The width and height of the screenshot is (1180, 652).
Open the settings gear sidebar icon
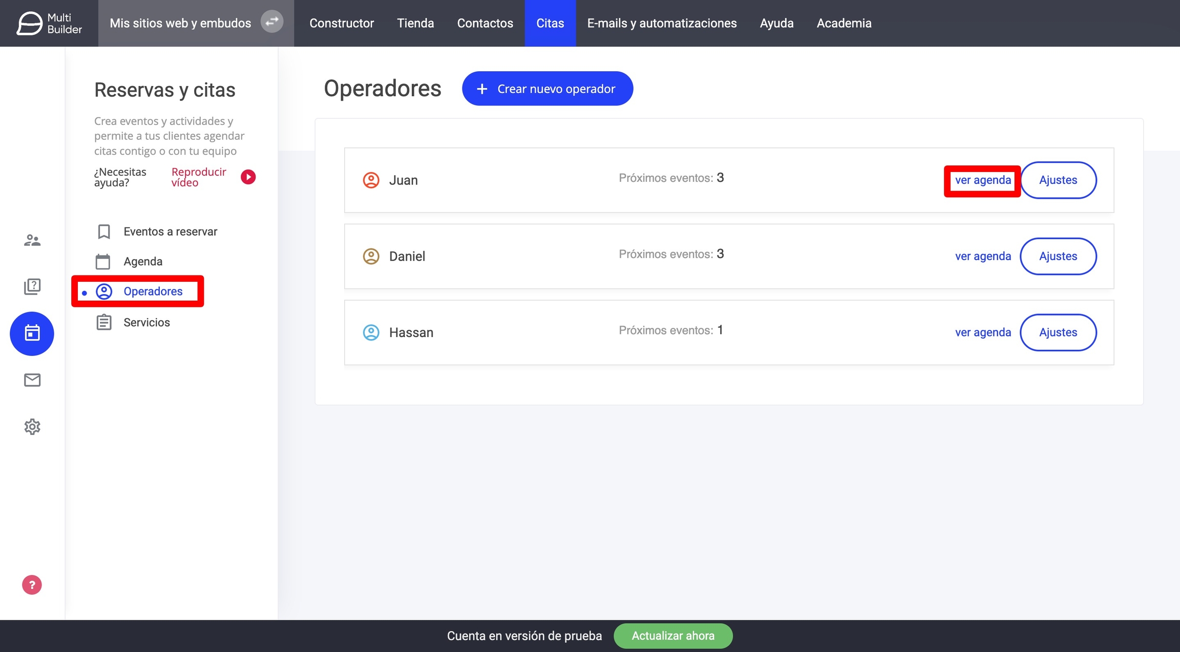(32, 427)
